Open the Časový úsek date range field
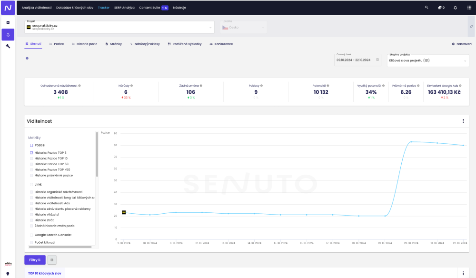Screen dimensions: 476x278 (x=357, y=60)
